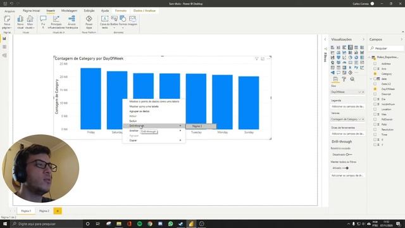Open Página 2 page tab
This screenshot has height=228, width=405.
click(x=44, y=211)
